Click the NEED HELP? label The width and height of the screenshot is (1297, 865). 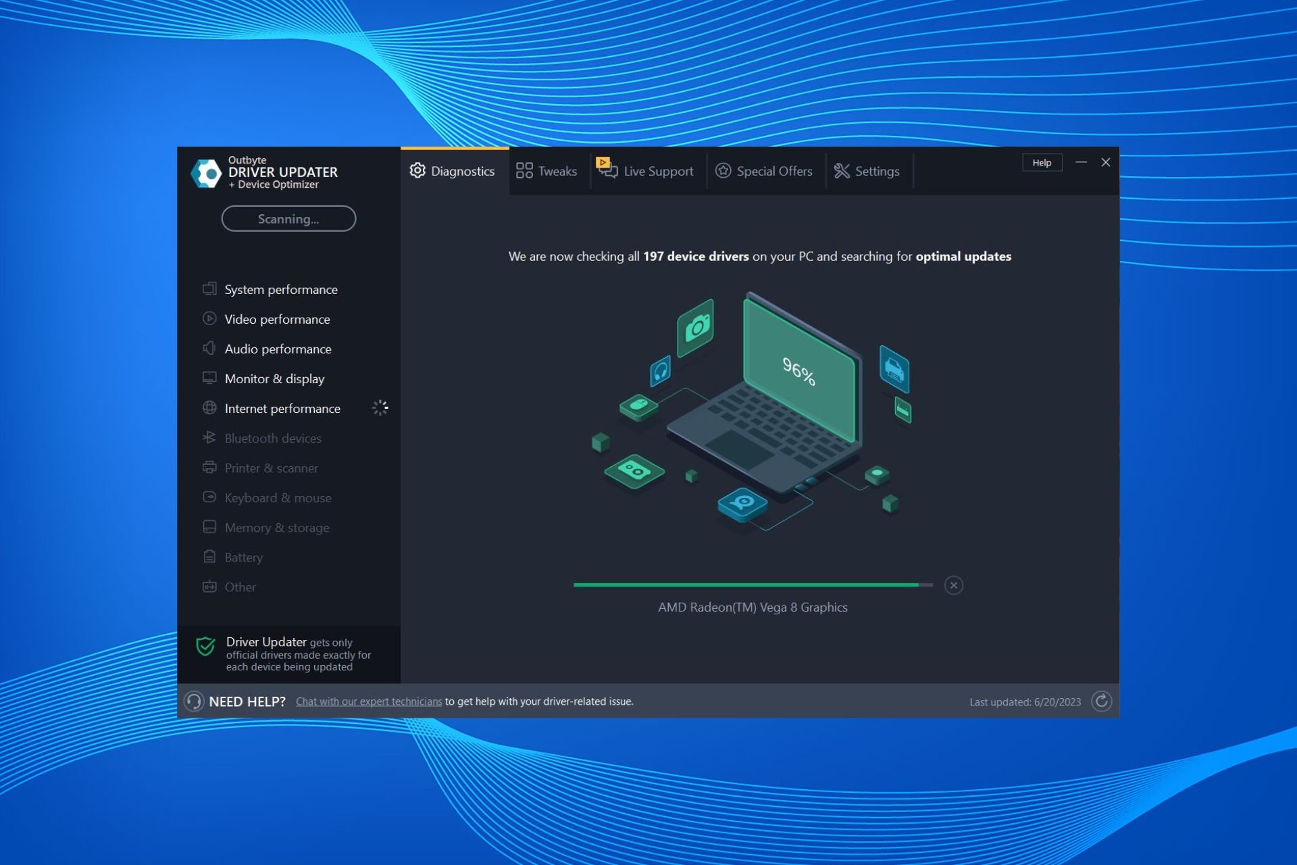[247, 701]
